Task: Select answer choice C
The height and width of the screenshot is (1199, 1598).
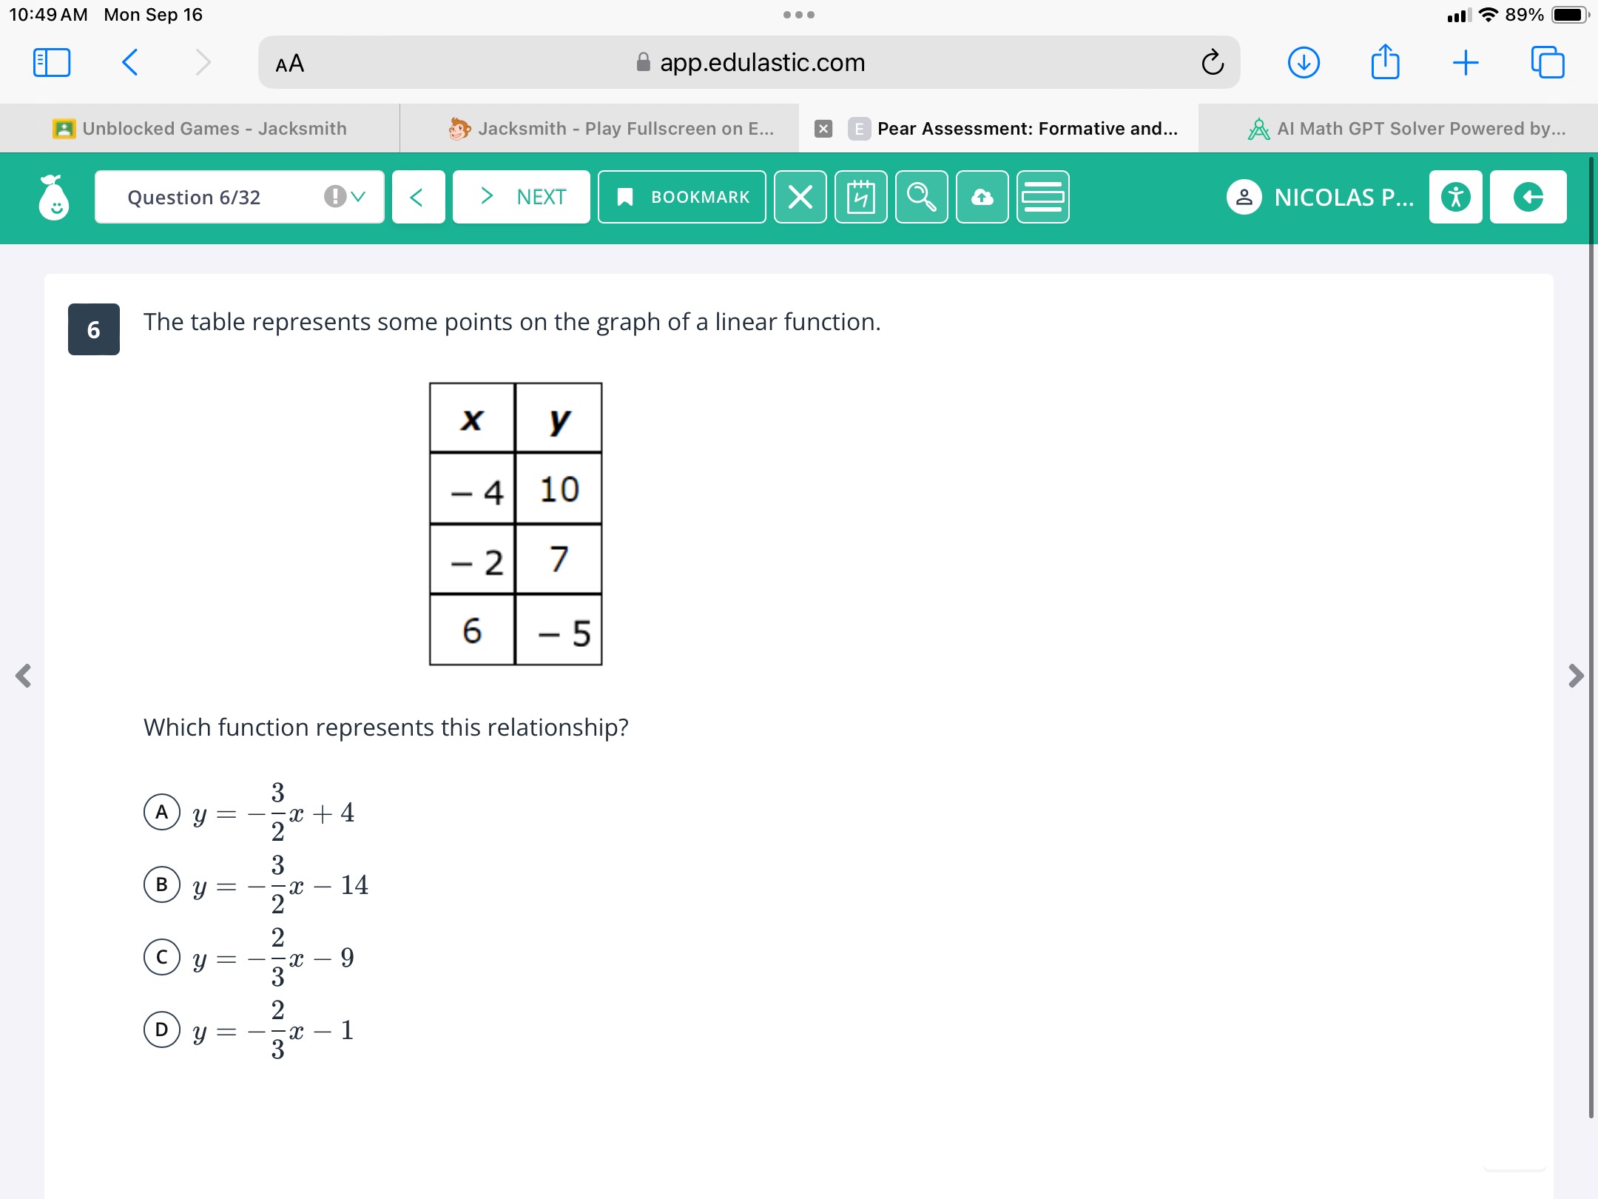Action: (x=162, y=957)
